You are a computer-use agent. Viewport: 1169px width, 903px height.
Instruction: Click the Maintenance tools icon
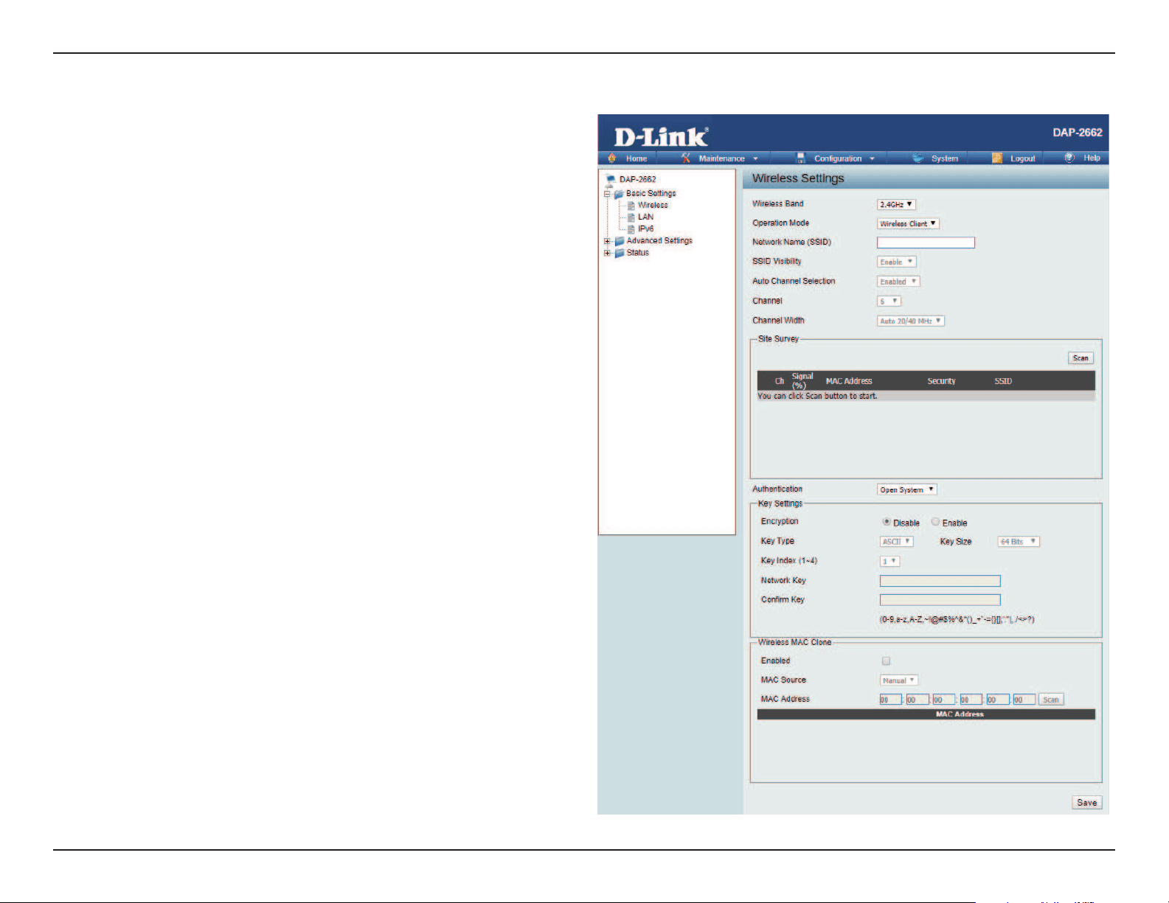point(686,158)
